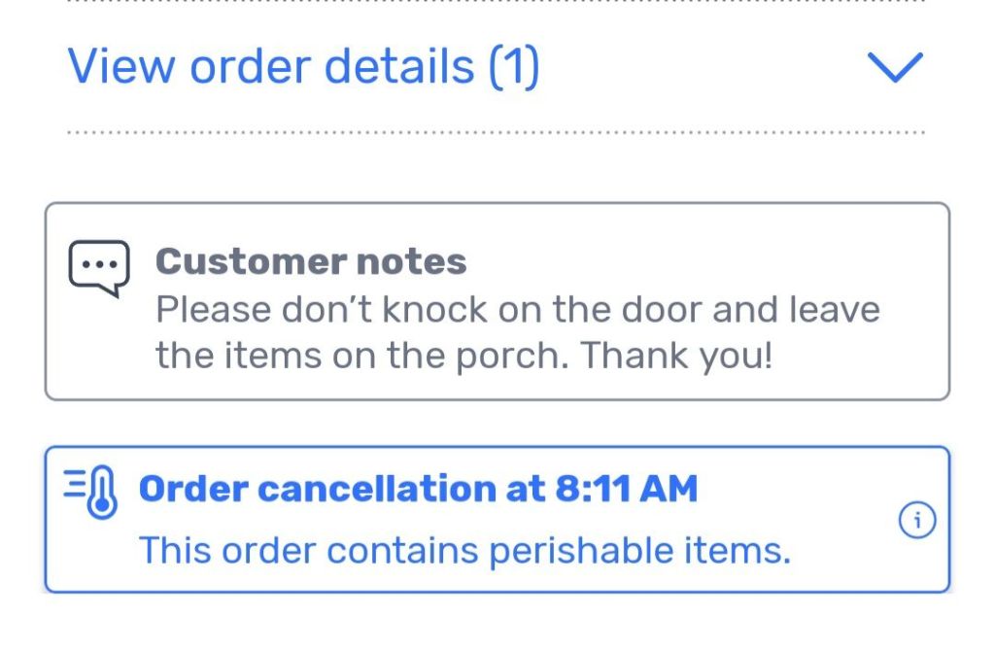Click the Order cancellation at 8:11 AM heading
Image resolution: width=995 pixels, height=650 pixels.
click(x=418, y=490)
